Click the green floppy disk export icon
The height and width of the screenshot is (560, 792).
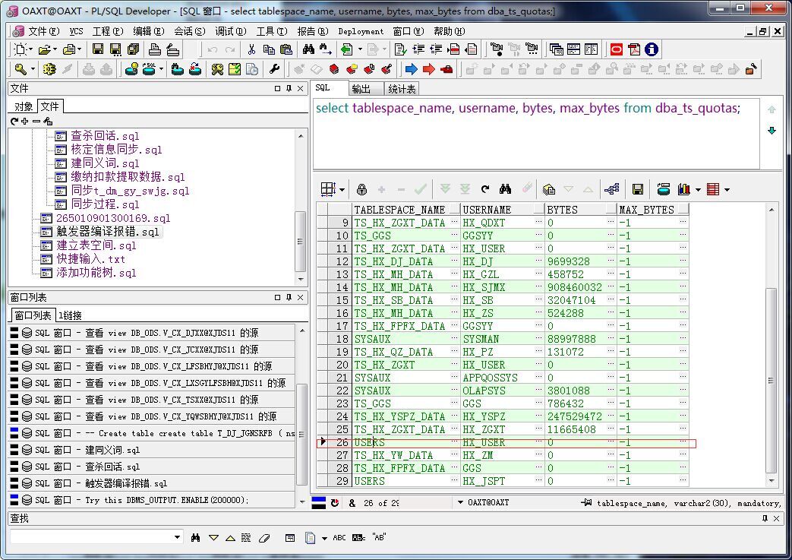click(638, 189)
